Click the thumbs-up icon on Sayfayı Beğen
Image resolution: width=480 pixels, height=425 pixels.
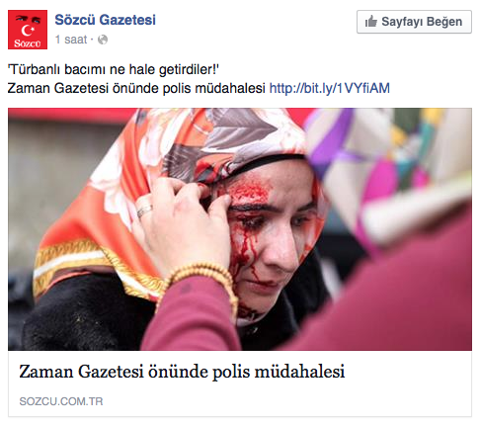tap(371, 22)
